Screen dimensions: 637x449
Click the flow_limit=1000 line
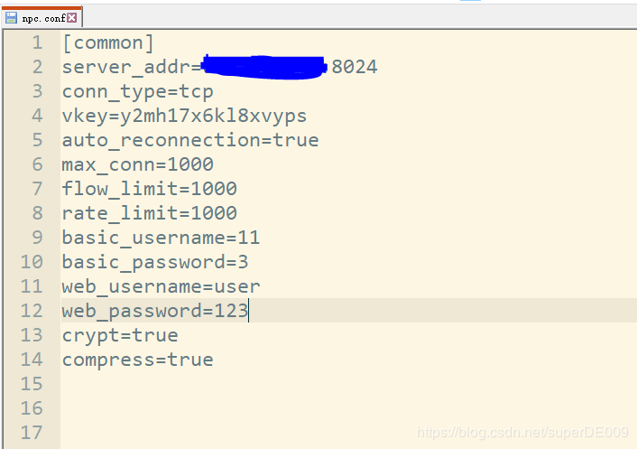coord(149,189)
